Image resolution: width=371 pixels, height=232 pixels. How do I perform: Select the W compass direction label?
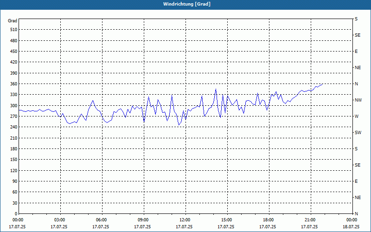coord(357,116)
